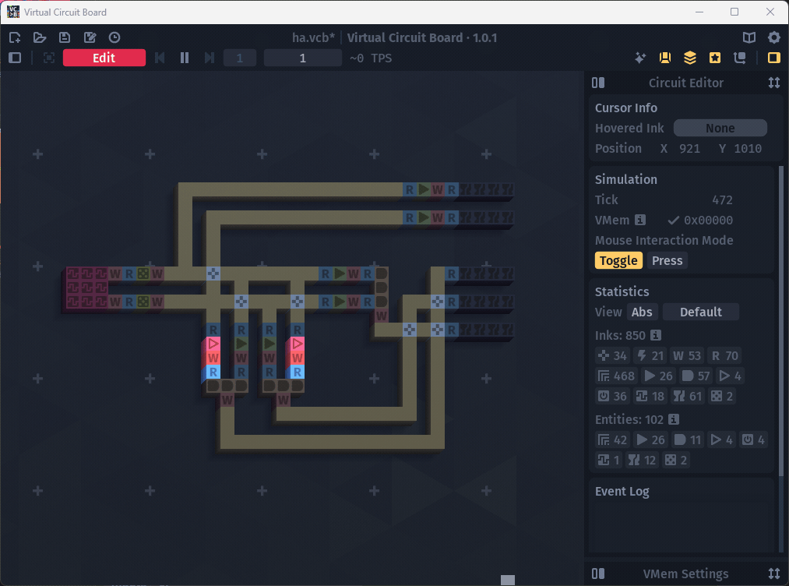Toggle the left sidebar panel icon
This screenshot has height=586, width=789.
point(15,58)
